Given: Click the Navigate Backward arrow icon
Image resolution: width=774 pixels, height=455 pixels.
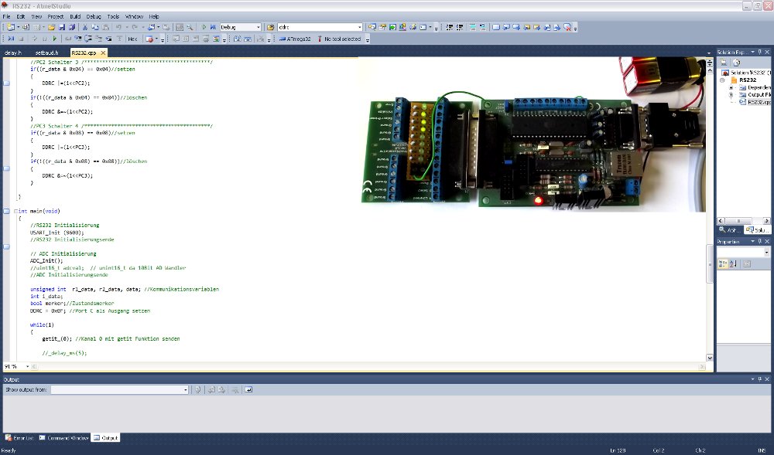Looking at the screenshot, I should (x=151, y=27).
